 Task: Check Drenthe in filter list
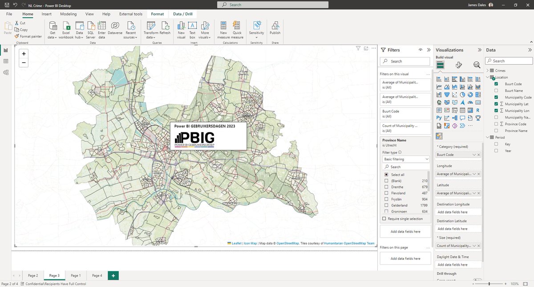click(386, 187)
